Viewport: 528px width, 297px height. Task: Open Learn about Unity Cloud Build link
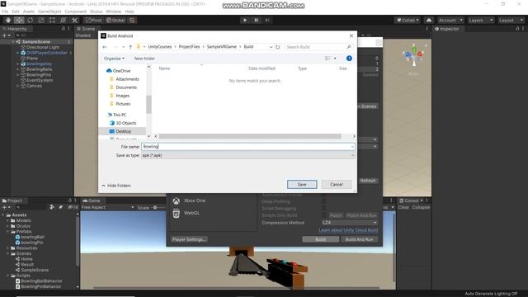click(348, 230)
